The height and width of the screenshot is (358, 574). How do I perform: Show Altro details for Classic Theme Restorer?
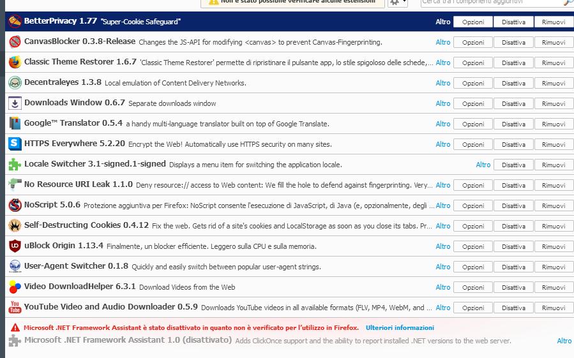[443, 63]
